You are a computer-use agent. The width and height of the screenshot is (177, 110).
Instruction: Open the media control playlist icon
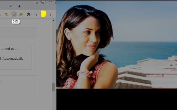tap(36, 14)
